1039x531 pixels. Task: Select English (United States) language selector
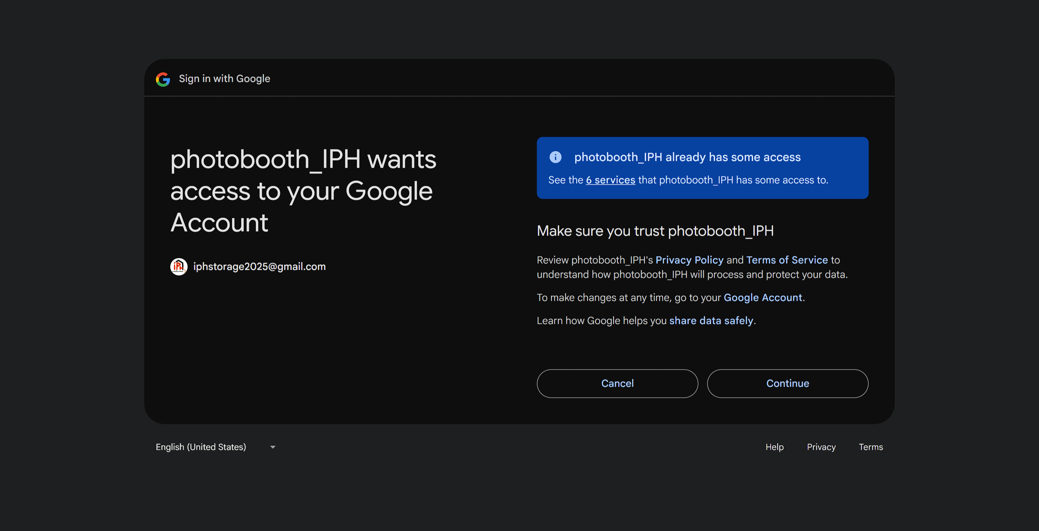[x=216, y=447]
